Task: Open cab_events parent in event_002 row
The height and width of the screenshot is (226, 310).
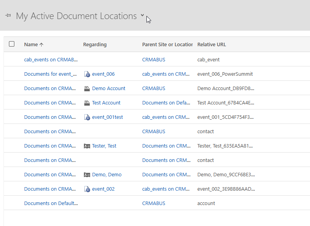Action: click(x=166, y=189)
